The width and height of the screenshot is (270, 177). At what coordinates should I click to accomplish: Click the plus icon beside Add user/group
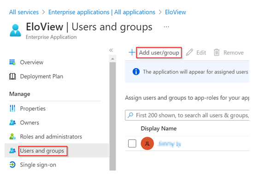[x=132, y=52]
